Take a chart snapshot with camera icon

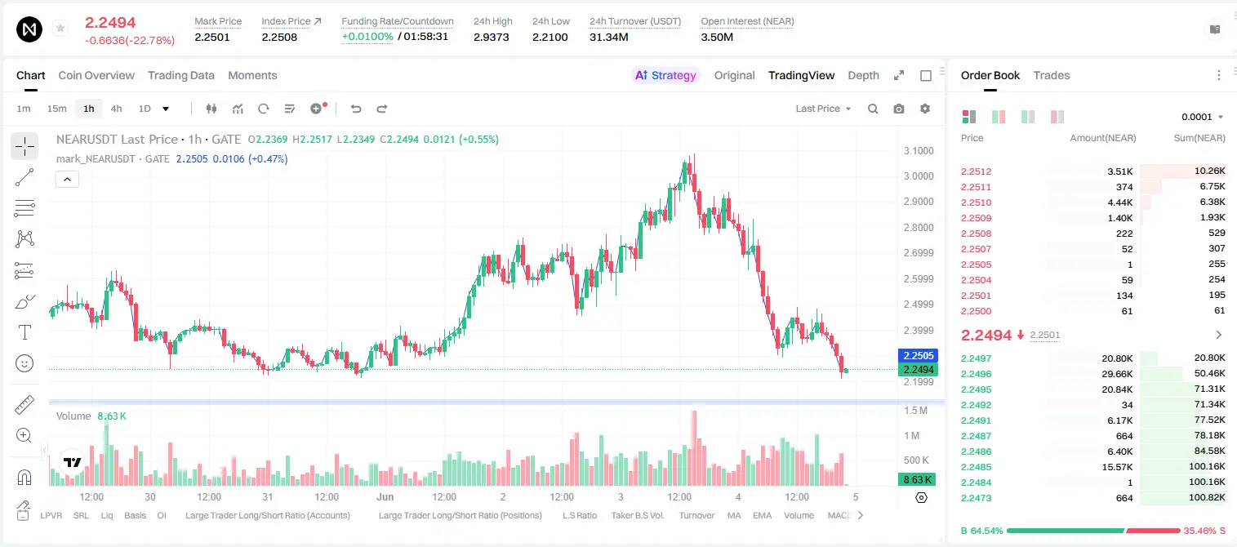point(899,109)
